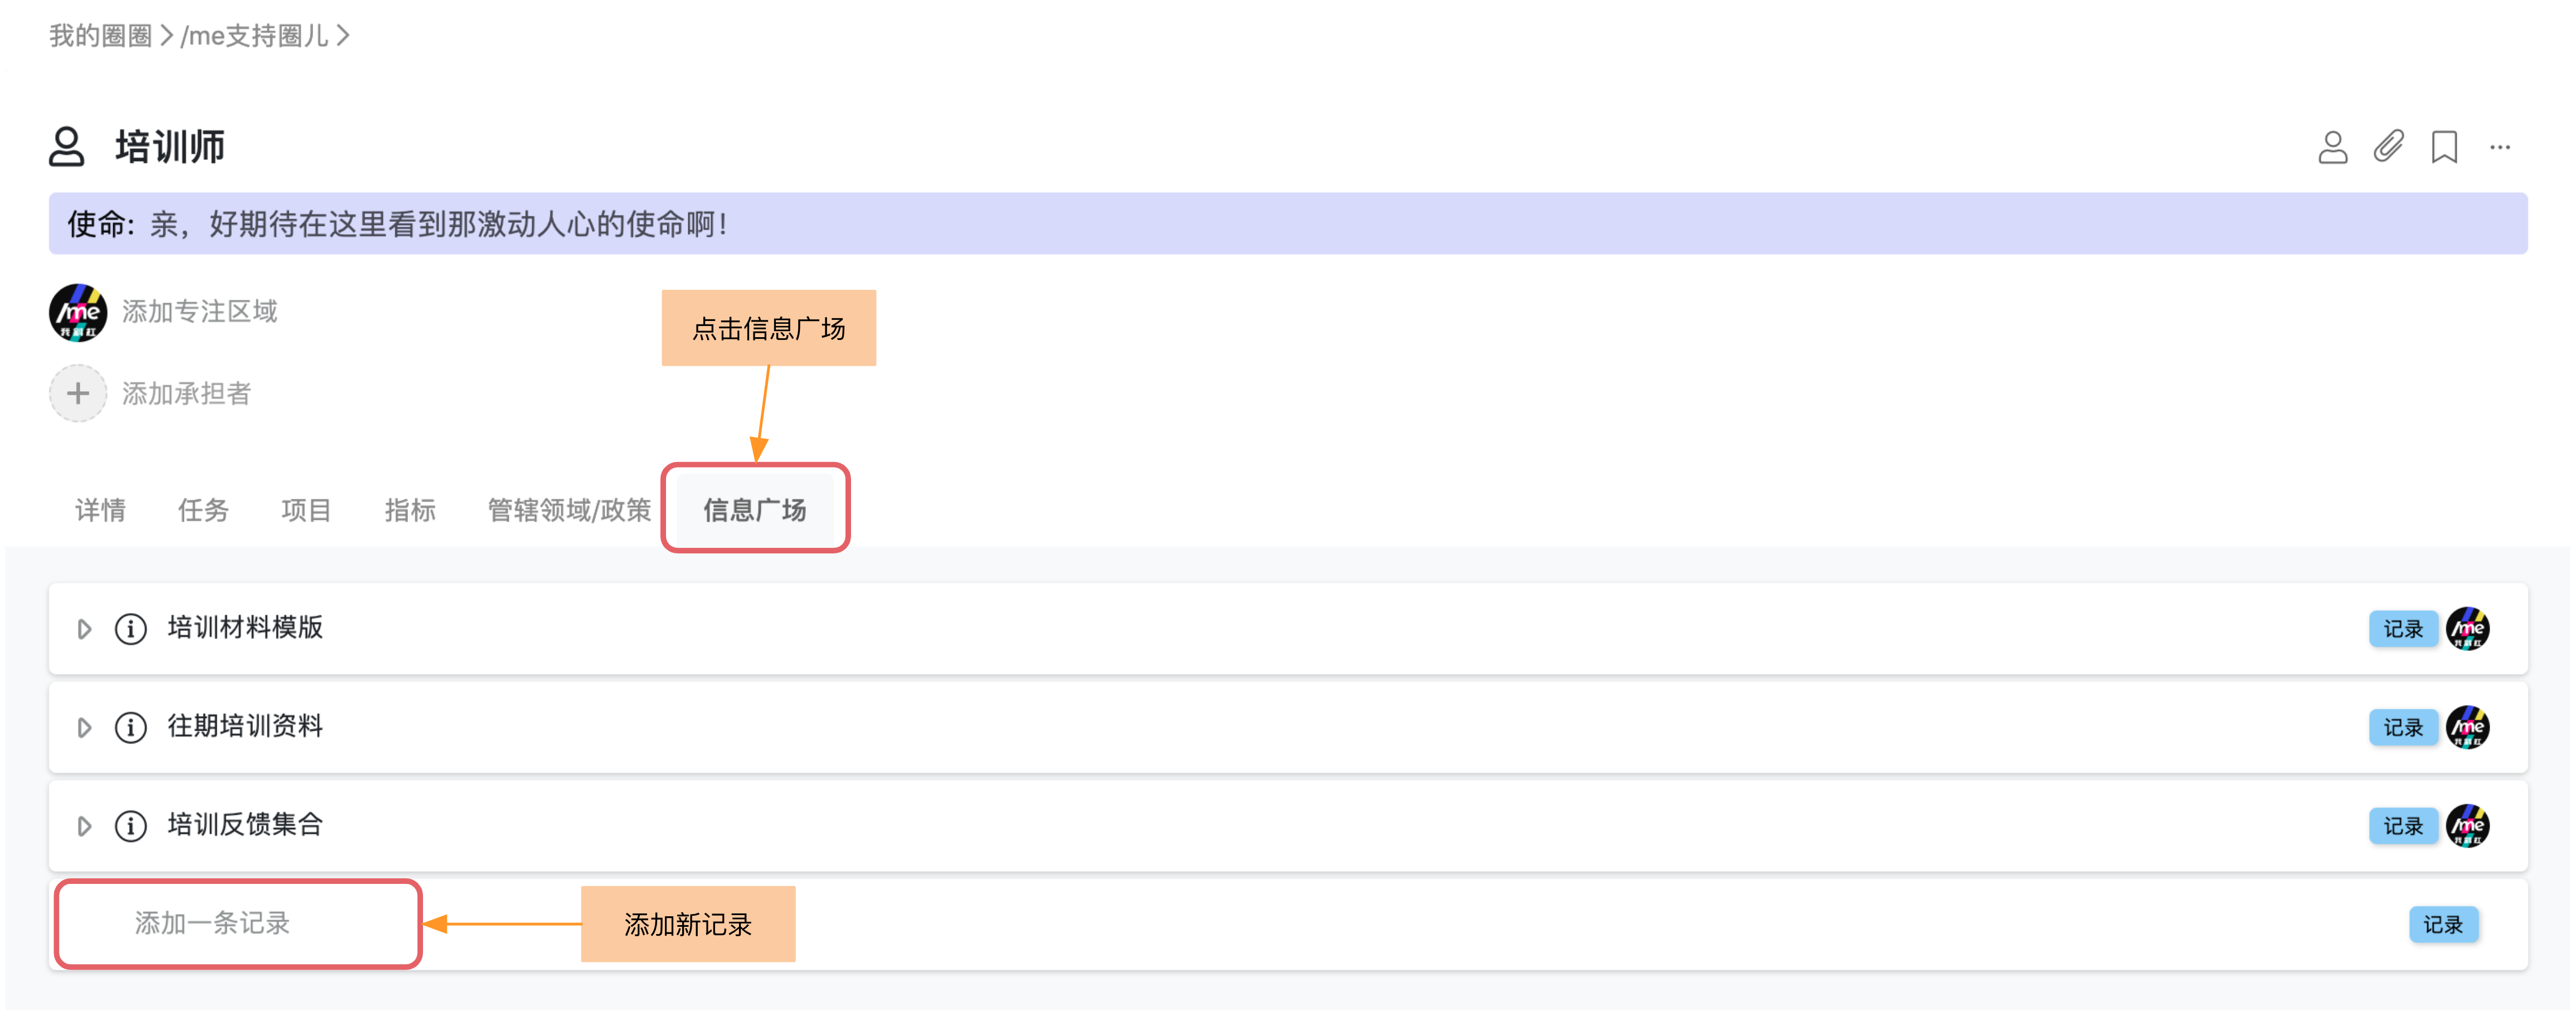Click the /me avatar next to 添加专注区域
Screen dimensions: 2576x1021
(78, 312)
